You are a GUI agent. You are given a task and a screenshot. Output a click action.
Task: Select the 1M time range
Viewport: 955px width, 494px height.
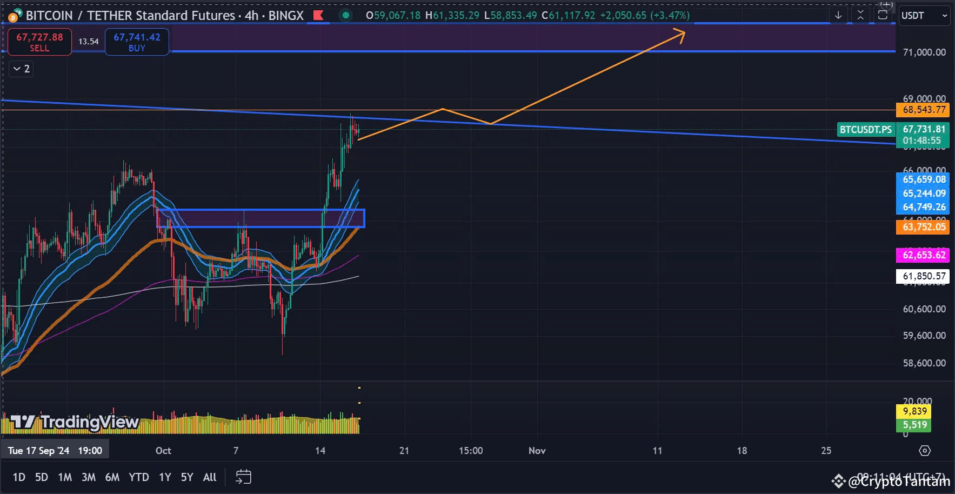coord(65,477)
